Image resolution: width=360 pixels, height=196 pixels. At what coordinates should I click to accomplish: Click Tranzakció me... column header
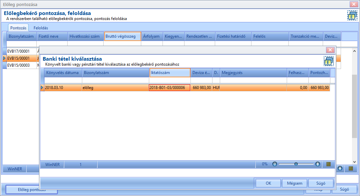pos(306,36)
